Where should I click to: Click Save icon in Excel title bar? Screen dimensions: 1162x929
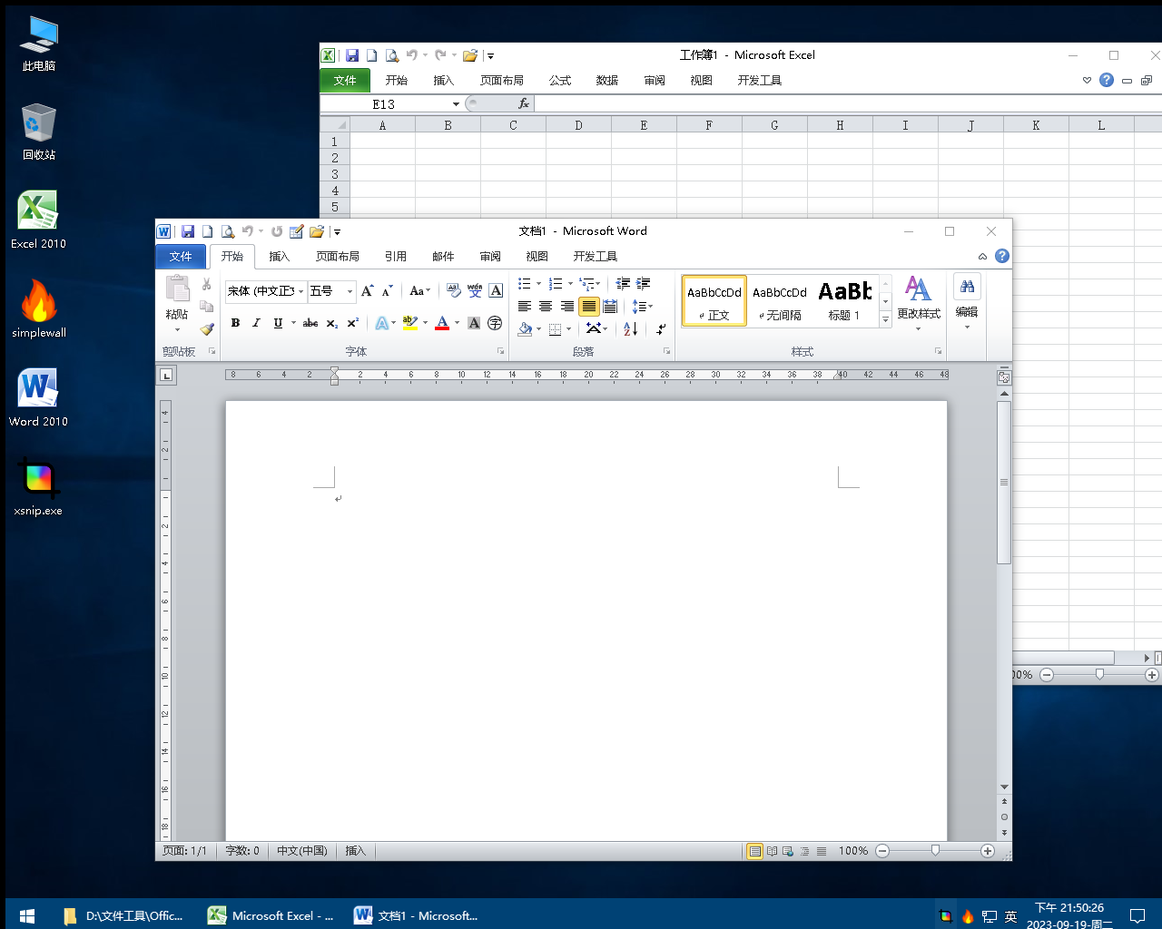[352, 55]
